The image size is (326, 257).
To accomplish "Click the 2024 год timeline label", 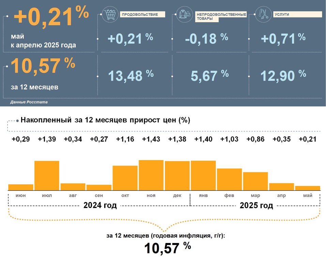I will [x=100, y=205].
